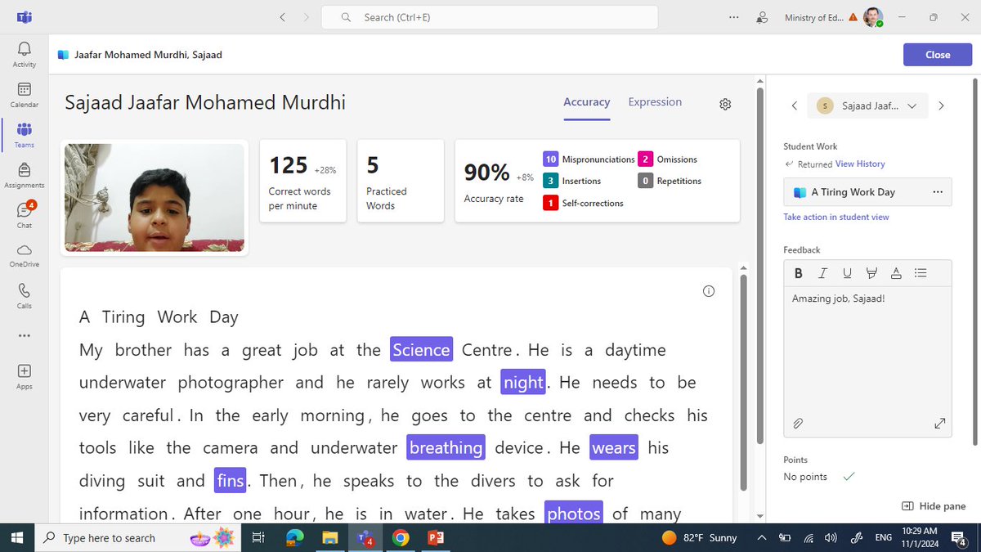Viewport: 981px width, 552px height.
Task: Open Chat from the Teams sidebar
Action: (24, 211)
